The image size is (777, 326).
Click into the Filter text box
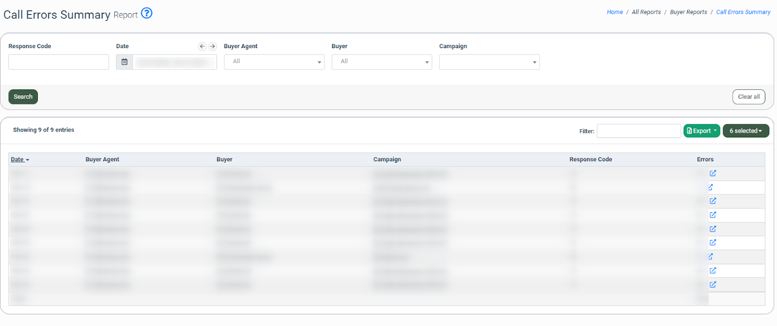coord(639,131)
